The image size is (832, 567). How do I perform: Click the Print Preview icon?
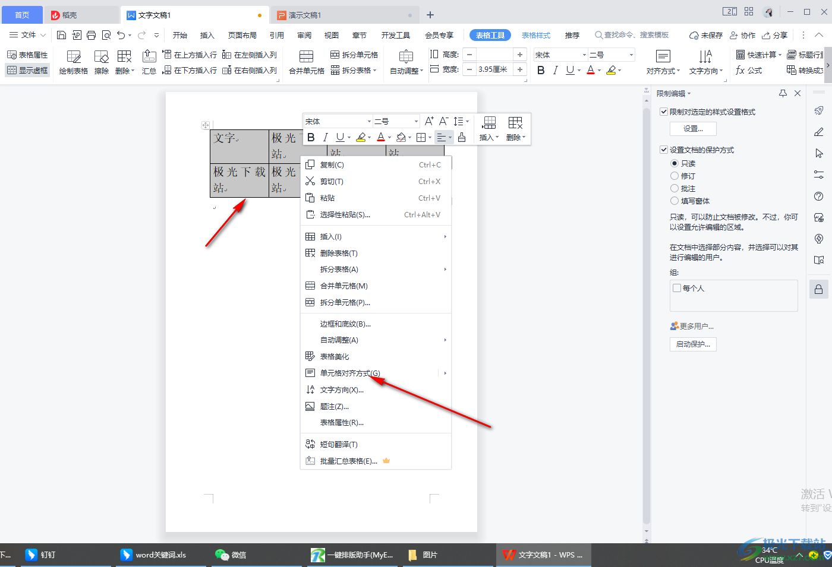pyautogui.click(x=106, y=35)
